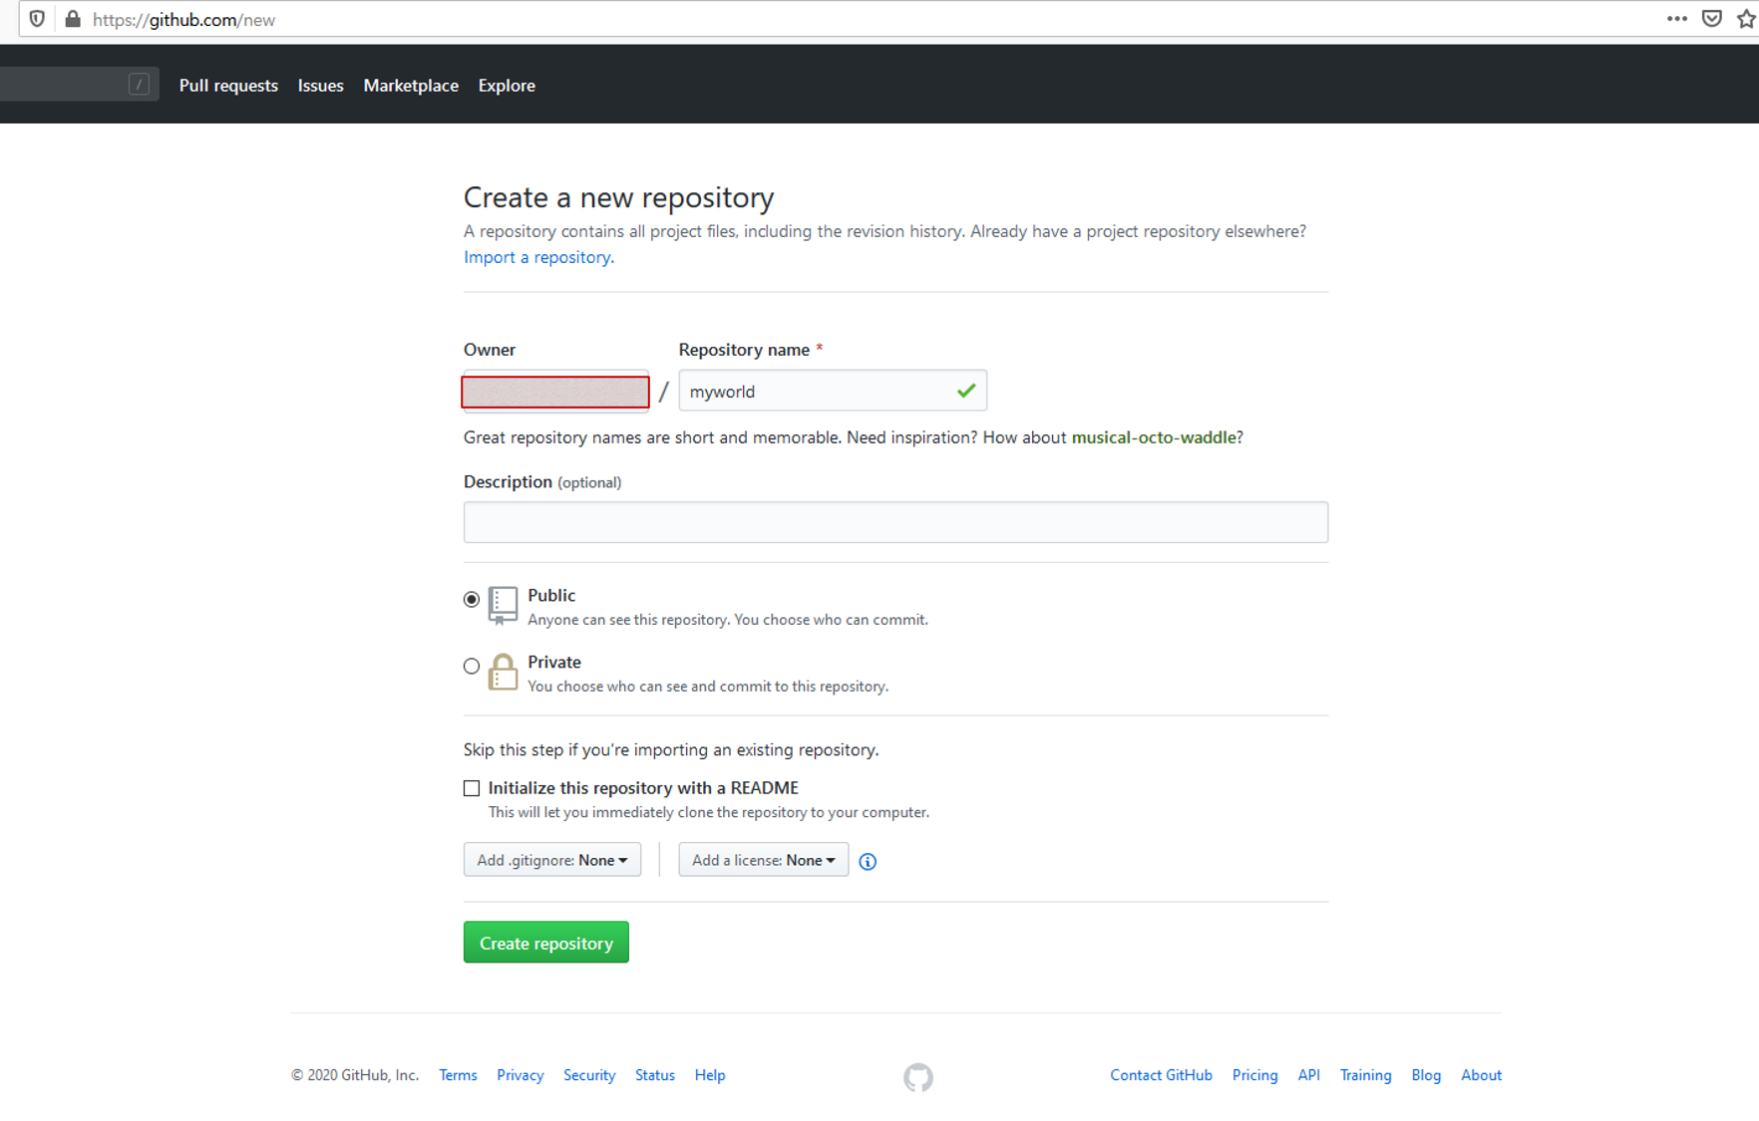Open the Blog footer link
The width and height of the screenshot is (1759, 1121).
point(1426,1075)
